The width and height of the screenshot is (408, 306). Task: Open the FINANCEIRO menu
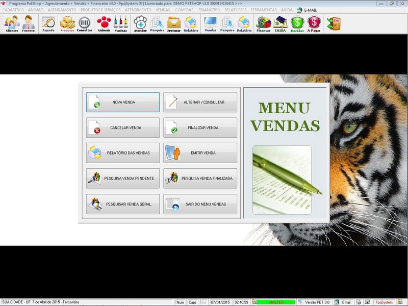click(x=209, y=10)
